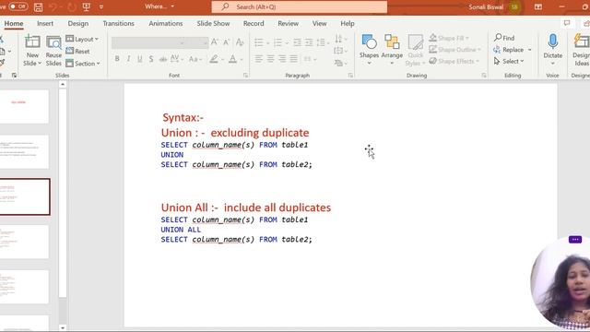590x332 pixels.
Task: Open the Layout dropdown
Action: pyautogui.click(x=82, y=39)
